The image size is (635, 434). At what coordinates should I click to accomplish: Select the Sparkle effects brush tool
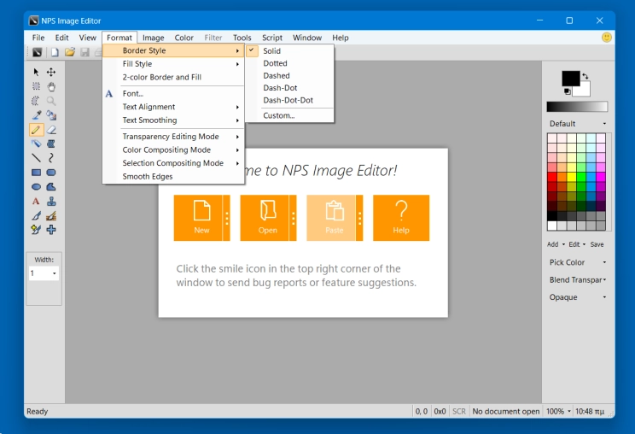(x=36, y=230)
